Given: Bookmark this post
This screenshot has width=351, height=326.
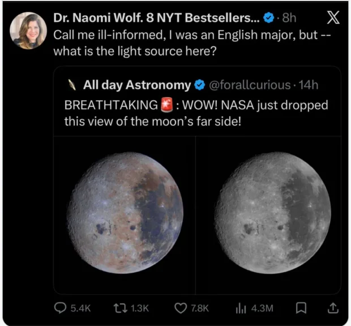Looking at the screenshot, I should pos(301,308).
